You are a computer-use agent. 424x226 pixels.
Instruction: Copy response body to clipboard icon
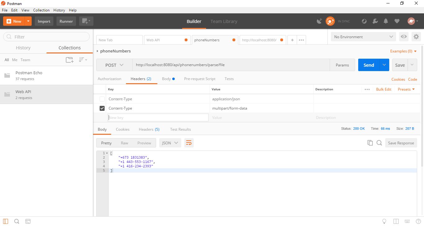tap(370, 143)
